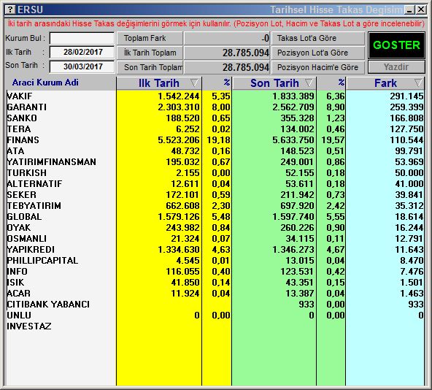432x390 pixels.
Task: Select the ATA row name
Action: coord(15,151)
